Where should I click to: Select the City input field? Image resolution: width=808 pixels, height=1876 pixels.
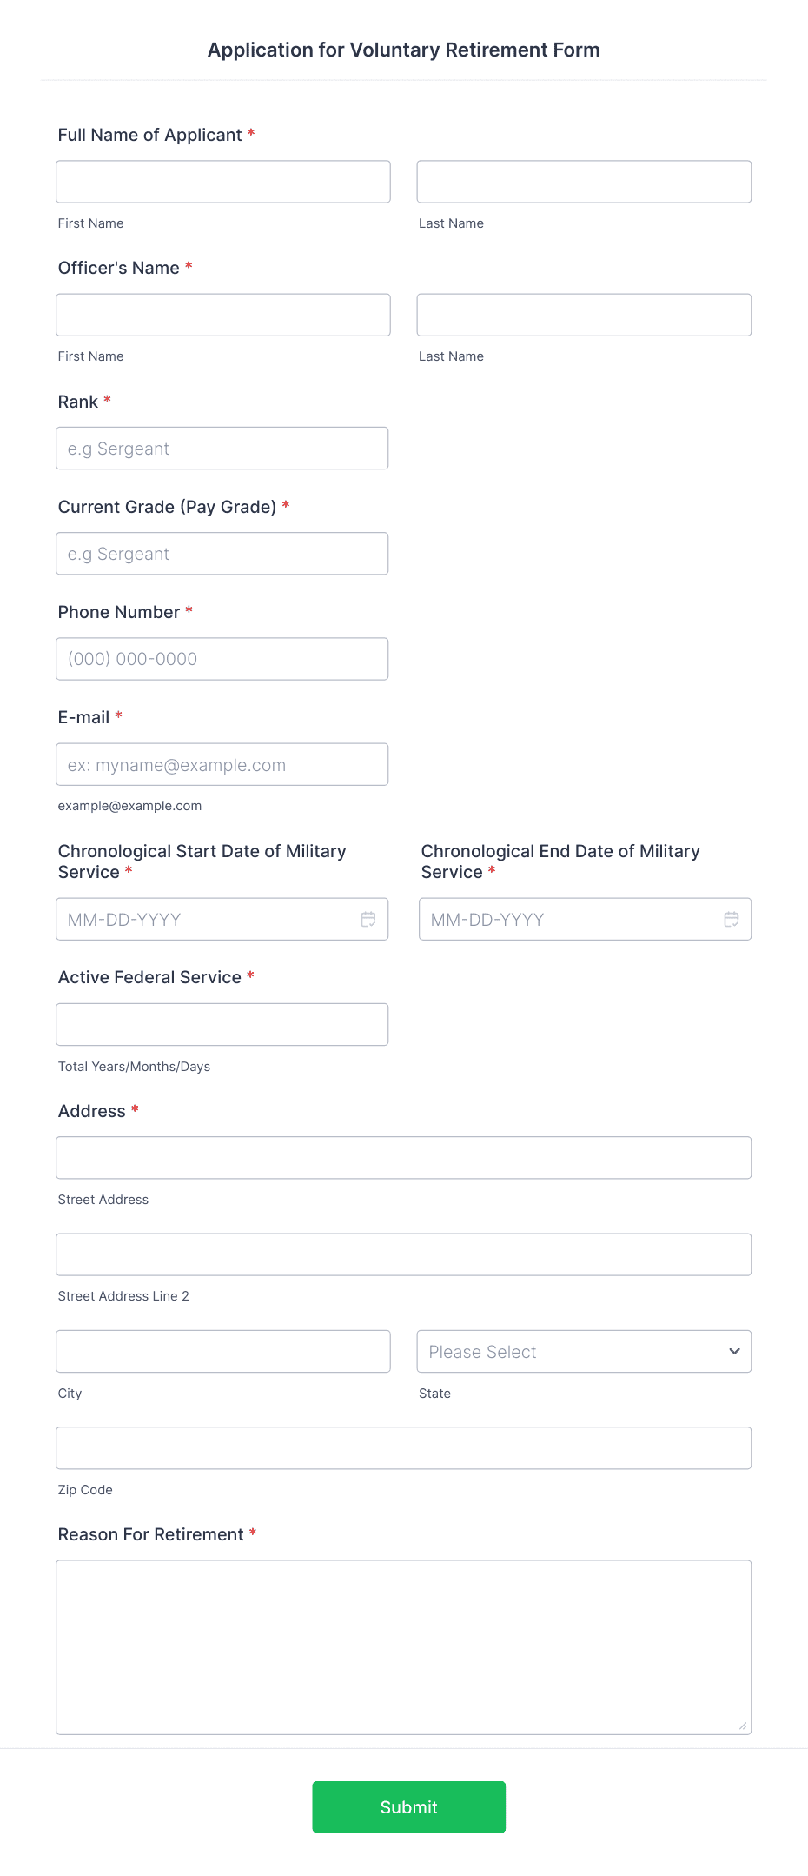pyautogui.click(x=223, y=1351)
